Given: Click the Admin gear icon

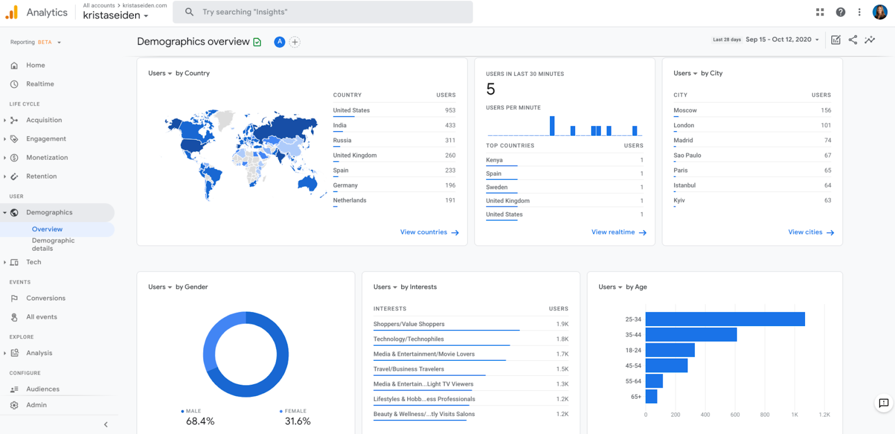Looking at the screenshot, I should 15,406.
